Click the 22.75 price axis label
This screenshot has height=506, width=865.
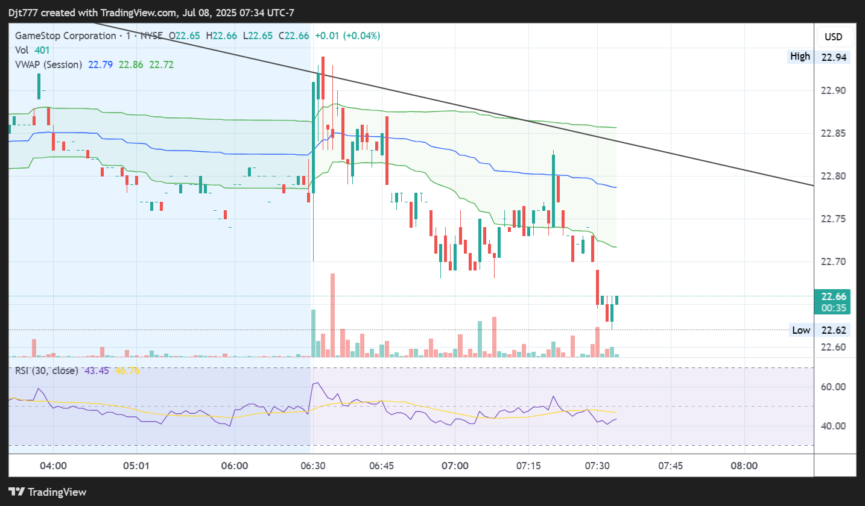coord(833,219)
